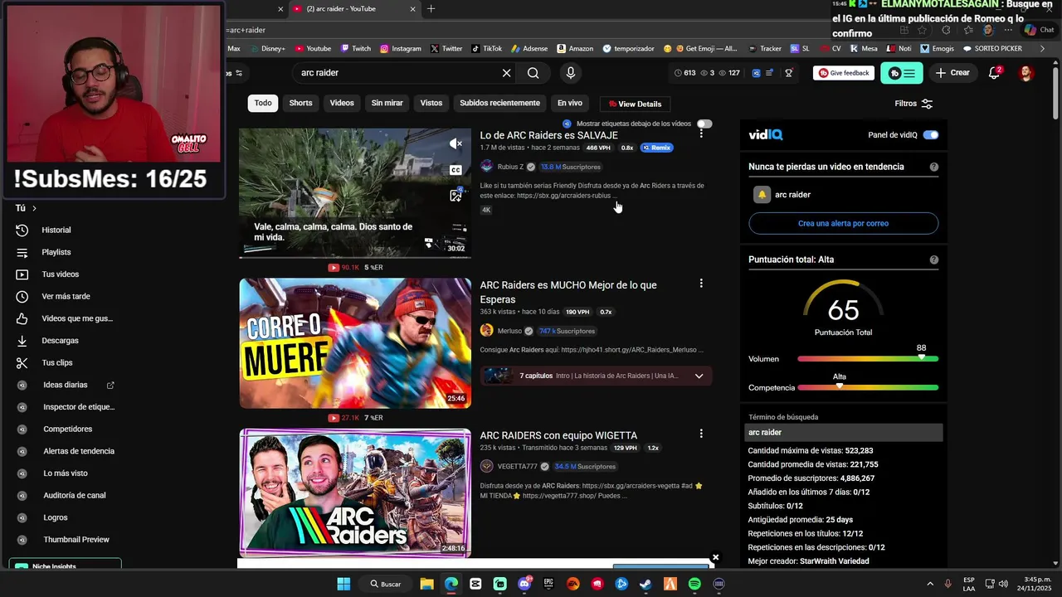Select the Sin mirar filter chip
This screenshot has height=597, width=1062.
point(387,103)
